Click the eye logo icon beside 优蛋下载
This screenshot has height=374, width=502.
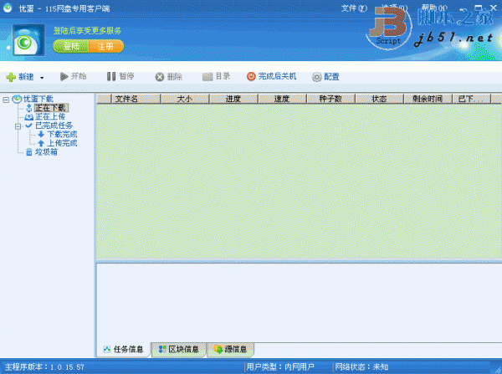pos(17,99)
